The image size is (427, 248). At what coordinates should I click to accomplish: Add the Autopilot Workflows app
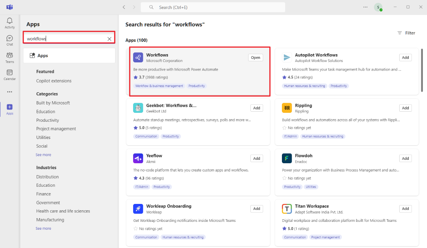405,57
